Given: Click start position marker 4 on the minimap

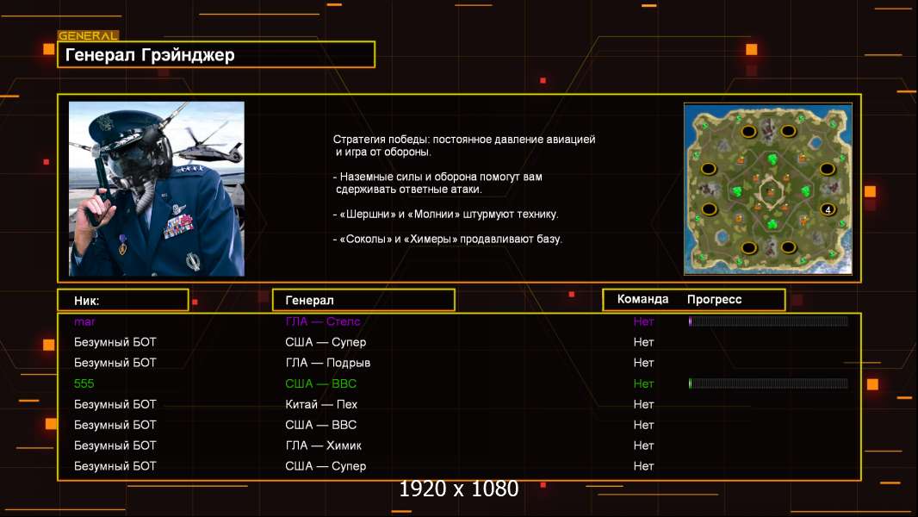Looking at the screenshot, I should 828,209.
